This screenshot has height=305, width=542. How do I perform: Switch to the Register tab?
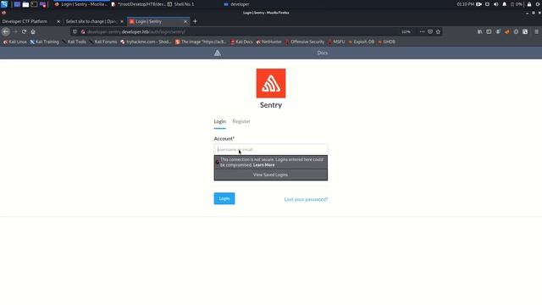(241, 121)
